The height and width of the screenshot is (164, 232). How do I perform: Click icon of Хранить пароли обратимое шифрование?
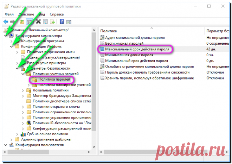(102, 78)
